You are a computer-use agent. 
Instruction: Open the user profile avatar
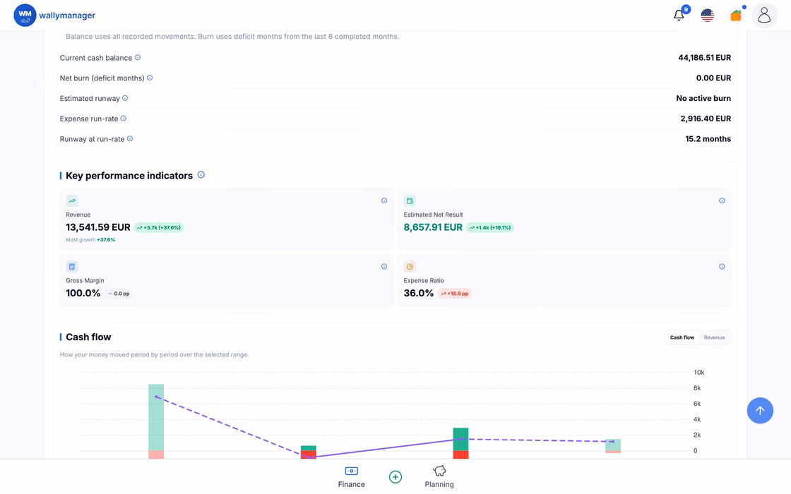[x=764, y=15]
